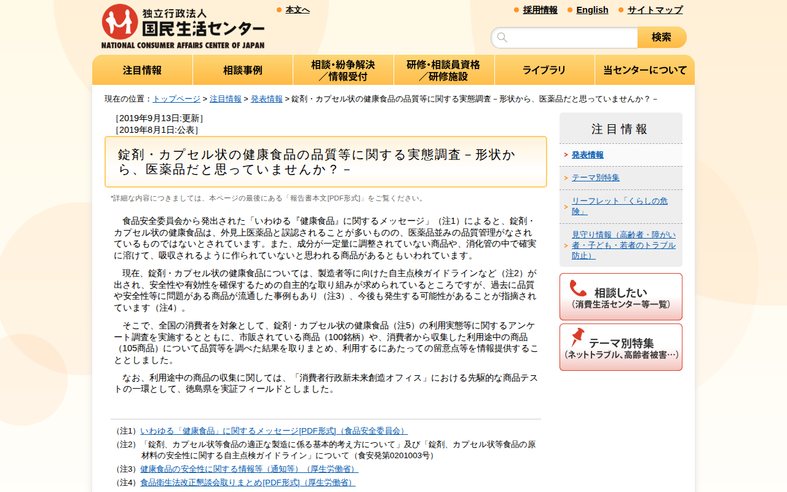Focus the site search input field
787x492 pixels.
point(564,38)
